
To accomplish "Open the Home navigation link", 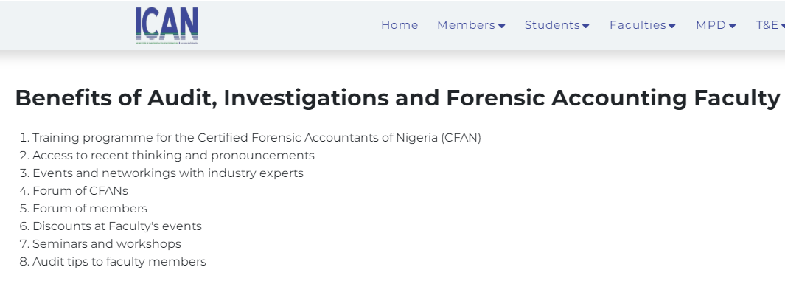I will [x=400, y=25].
